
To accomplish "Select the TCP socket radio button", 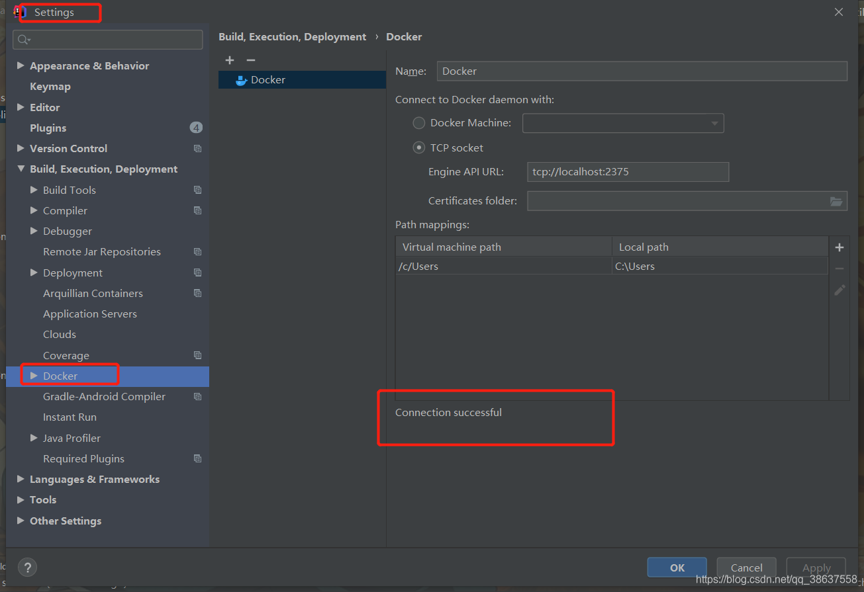I will coord(419,148).
